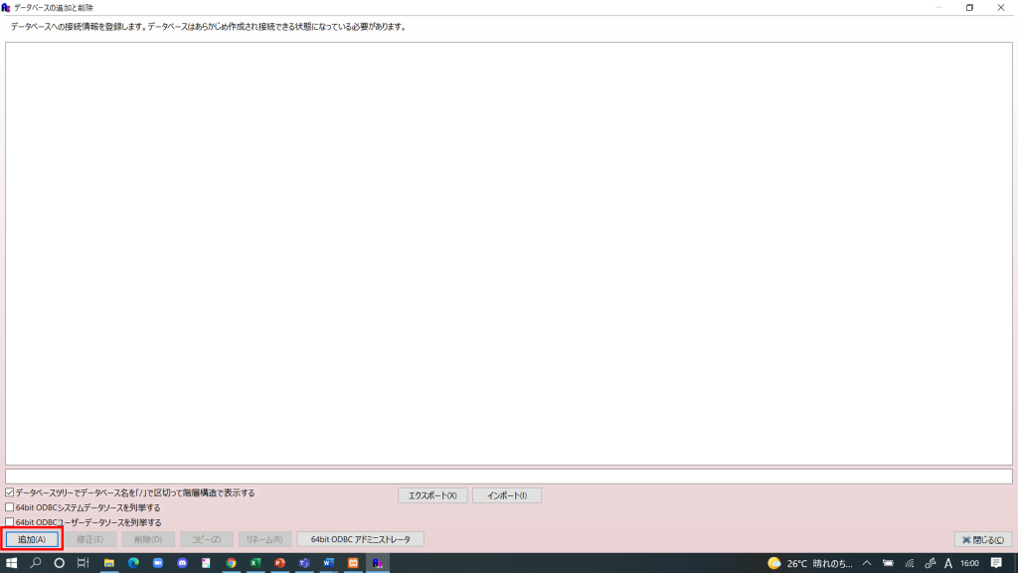Open Microsoft Edge from the taskbar
Image resolution: width=1018 pixels, height=573 pixels.
132,563
